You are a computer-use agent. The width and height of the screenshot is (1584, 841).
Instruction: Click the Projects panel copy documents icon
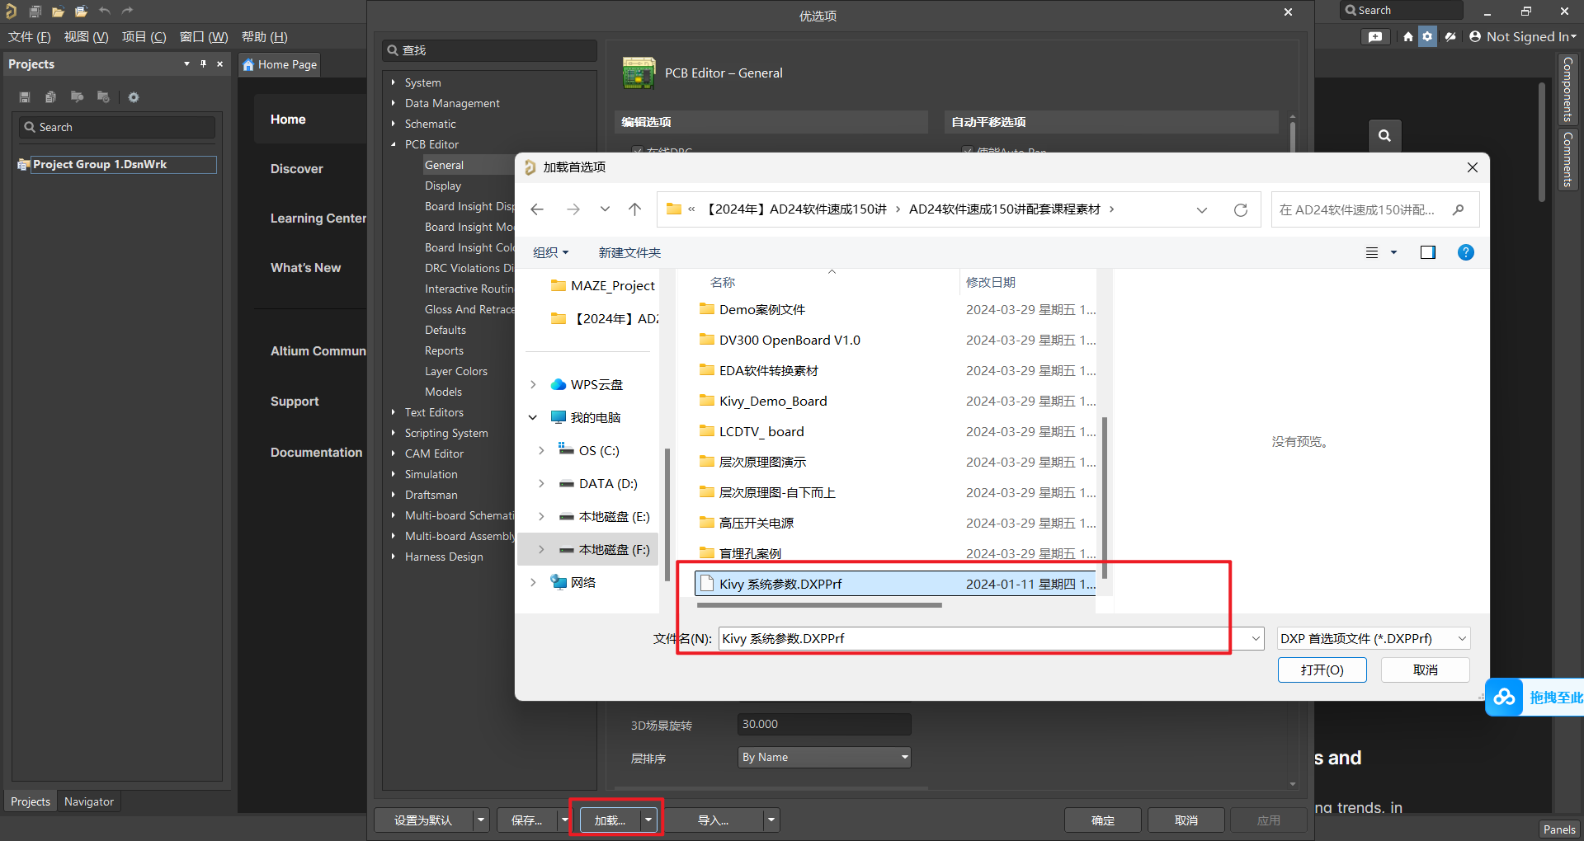click(50, 97)
